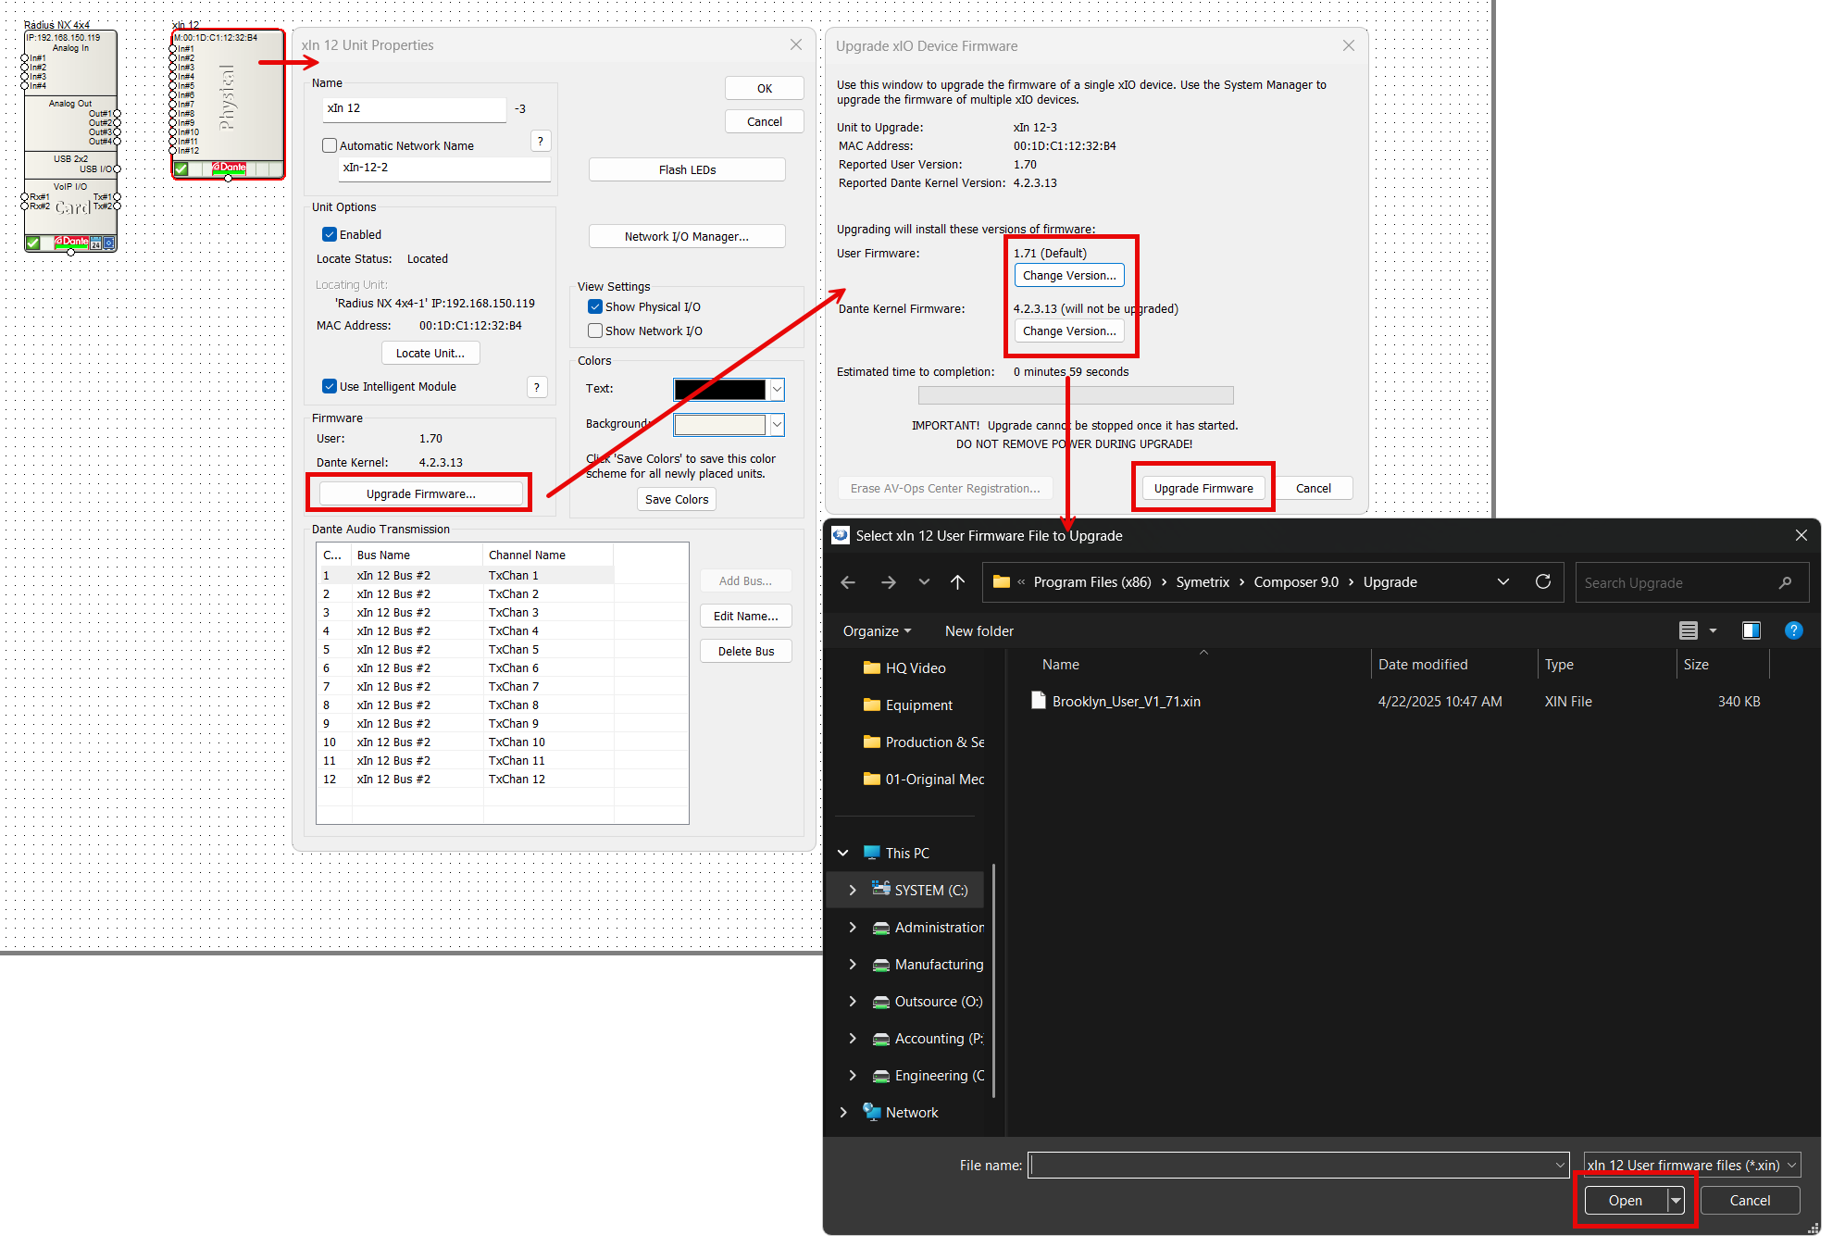The image size is (1845, 1260).
Task: Toggle the Automatic Network Name checkbox
Action: tap(329, 145)
